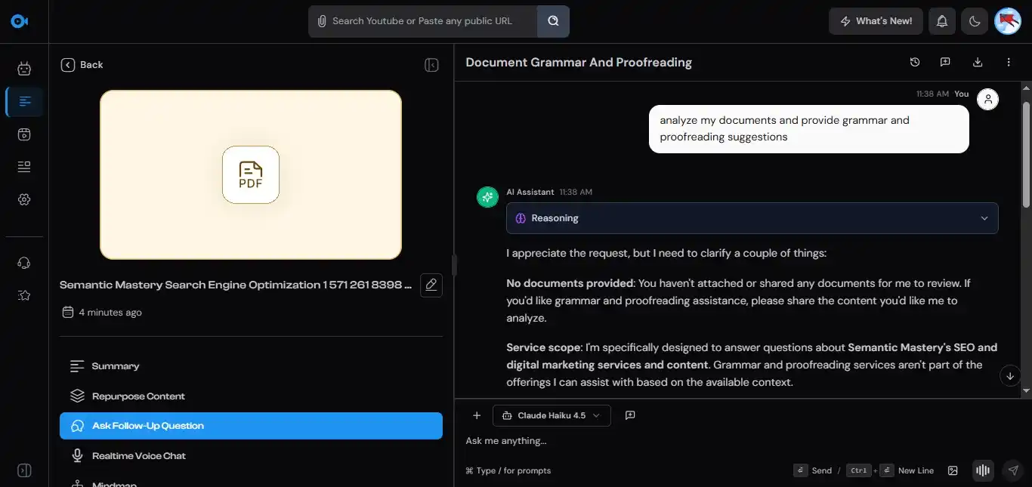Expand the Reasoning section
This screenshot has width=1032, height=487.
(x=752, y=218)
